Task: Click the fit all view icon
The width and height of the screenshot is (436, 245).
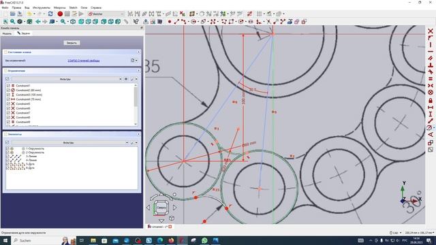Action: pos(5,21)
